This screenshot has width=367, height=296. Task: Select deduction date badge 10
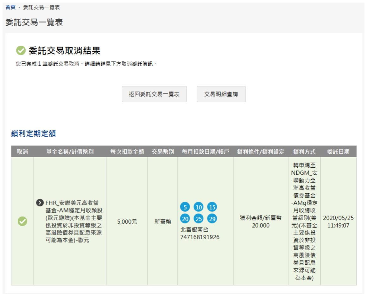pos(199,207)
